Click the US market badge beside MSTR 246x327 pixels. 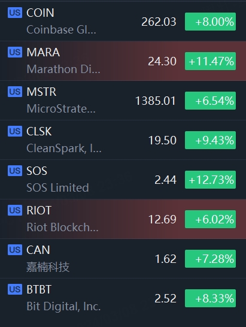[15, 92]
